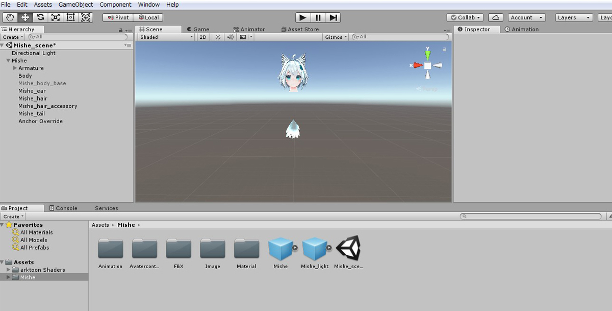This screenshot has height=311, width=612.
Task: Open the Window menu
Action: click(149, 5)
